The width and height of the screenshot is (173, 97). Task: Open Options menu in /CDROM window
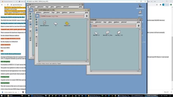point(117,22)
